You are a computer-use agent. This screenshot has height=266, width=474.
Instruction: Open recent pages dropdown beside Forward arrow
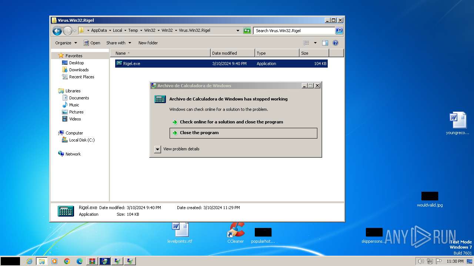(x=74, y=31)
